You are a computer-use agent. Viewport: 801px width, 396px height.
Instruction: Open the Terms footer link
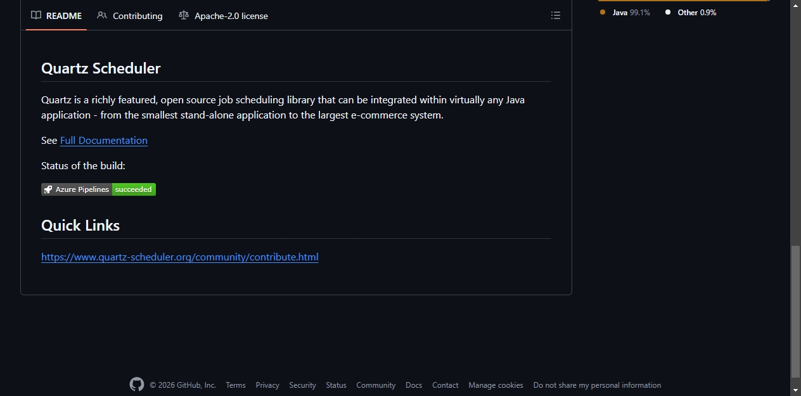click(x=236, y=385)
